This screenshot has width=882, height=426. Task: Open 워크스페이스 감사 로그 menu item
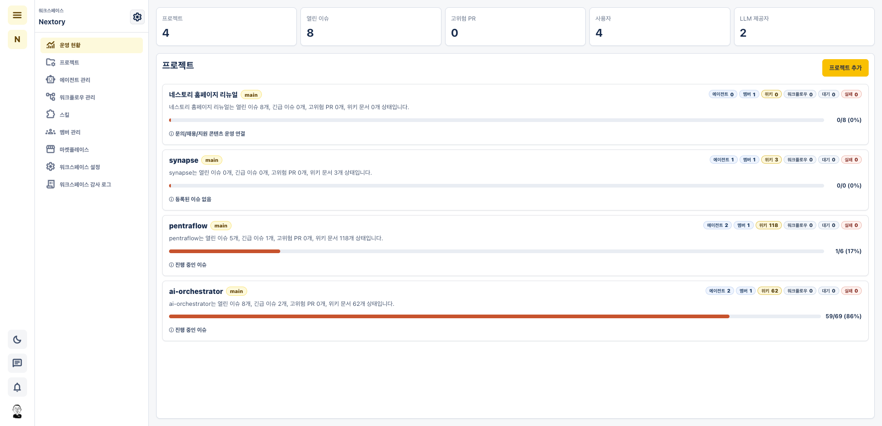click(x=91, y=184)
